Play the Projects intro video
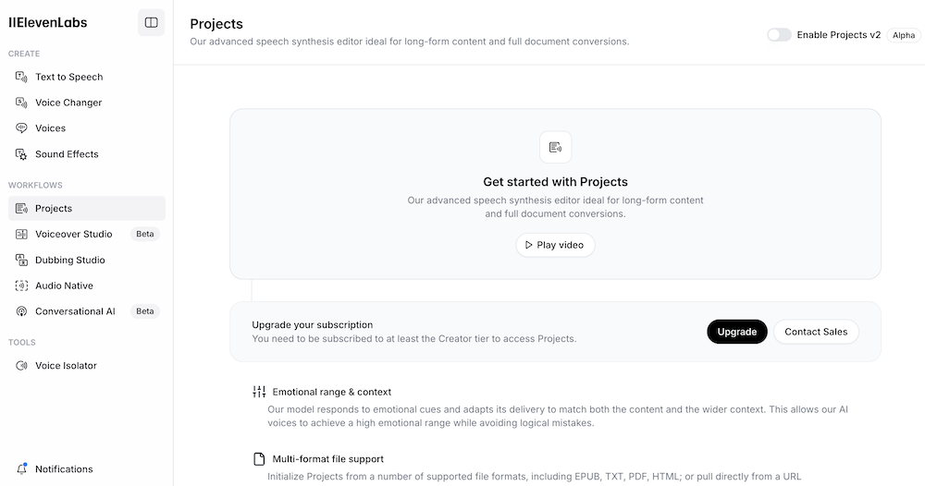925x486 pixels. pyautogui.click(x=555, y=245)
